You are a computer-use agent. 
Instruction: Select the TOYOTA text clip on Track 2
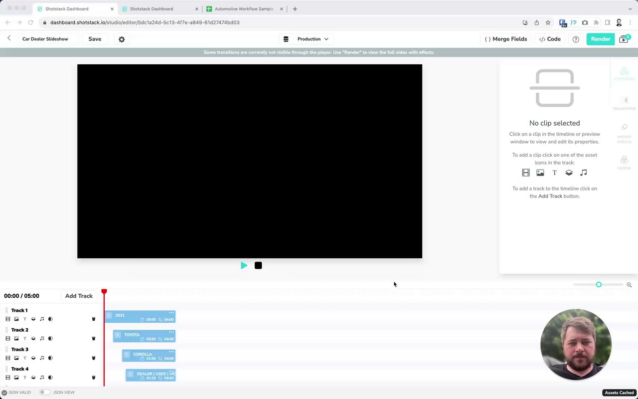(144, 336)
